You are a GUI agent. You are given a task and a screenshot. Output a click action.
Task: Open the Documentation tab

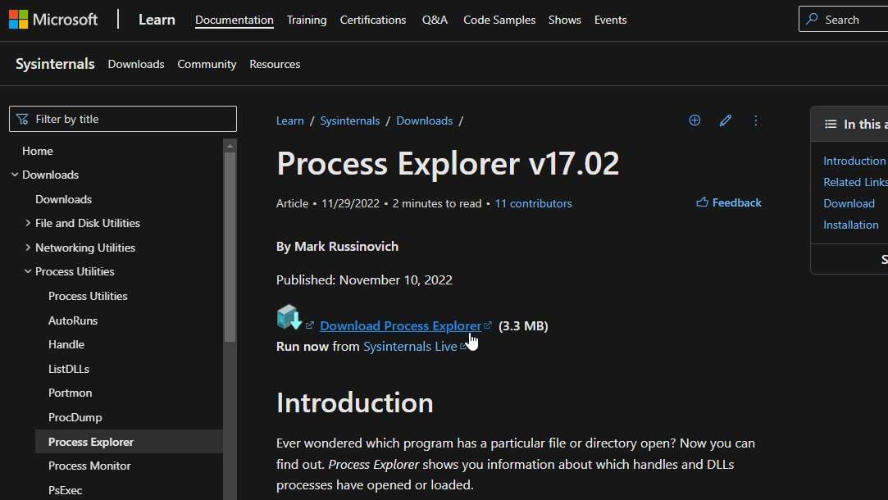235,20
